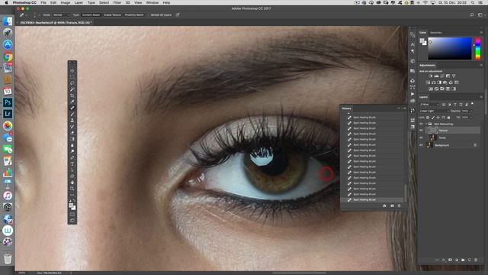The width and height of the screenshot is (488, 275).
Task: Open the Layer menu
Action: [79, 2]
